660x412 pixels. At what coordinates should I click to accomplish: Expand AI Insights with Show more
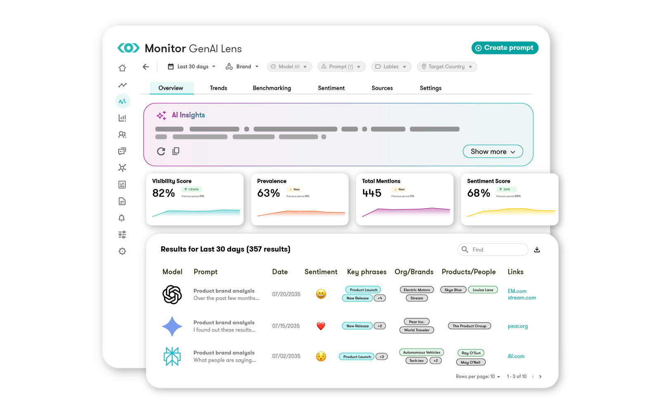click(x=493, y=151)
